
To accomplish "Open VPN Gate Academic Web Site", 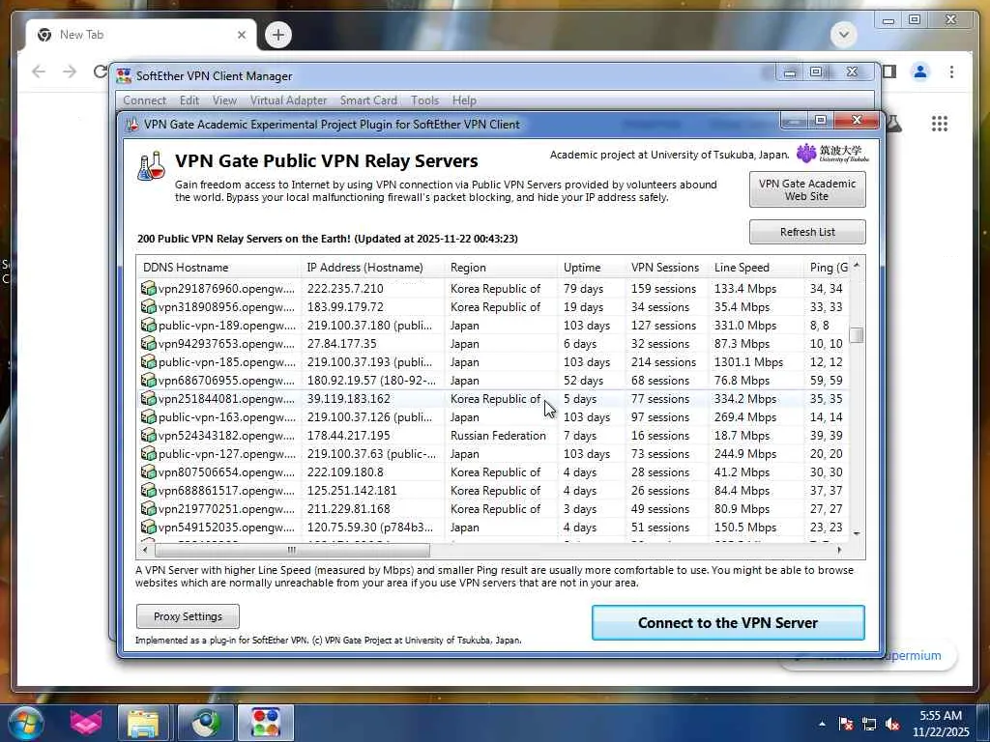I will pos(807,189).
